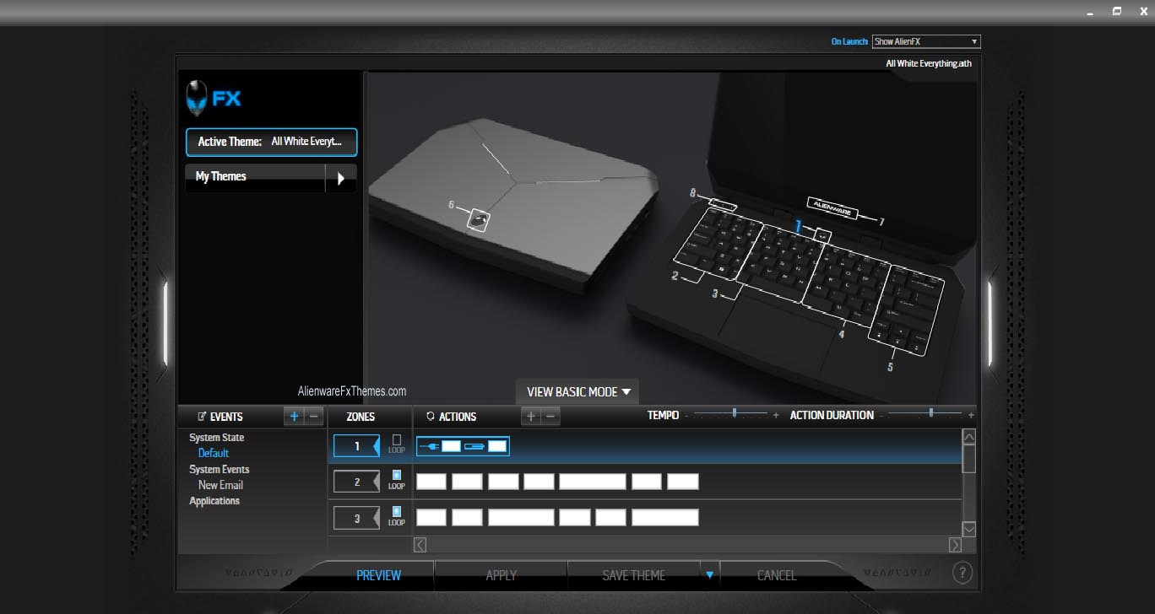Click the Apply button
Image resolution: width=1155 pixels, height=614 pixels.
[501, 575]
